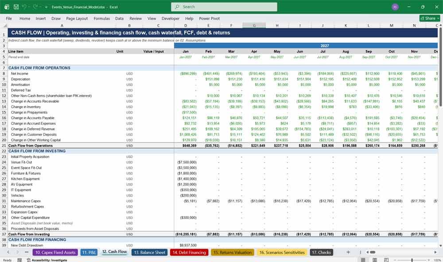Switch to Normal view icon
Image resolution: width=443 pixels, height=262 pixels.
(363, 260)
